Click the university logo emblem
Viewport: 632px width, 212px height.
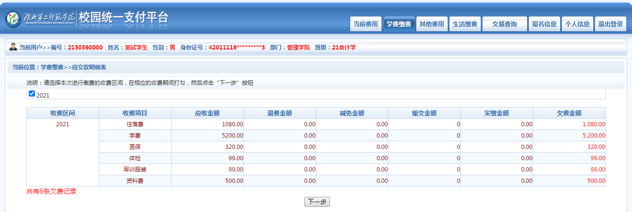tap(13, 18)
